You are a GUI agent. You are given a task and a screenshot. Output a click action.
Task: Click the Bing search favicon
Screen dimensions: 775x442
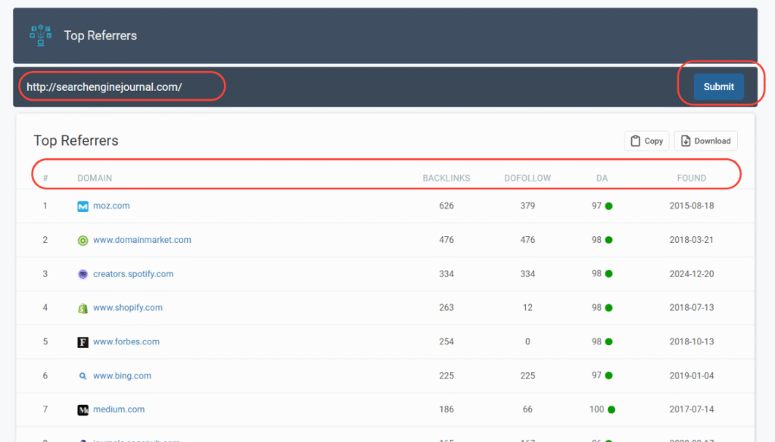tap(82, 376)
